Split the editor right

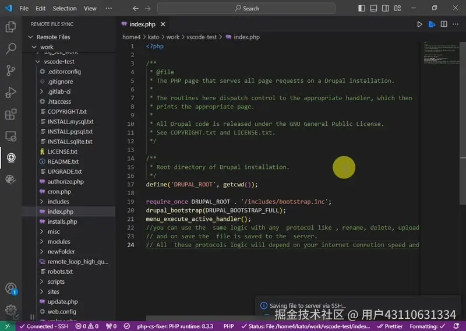(444, 24)
